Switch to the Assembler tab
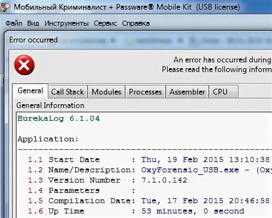The image size is (272, 218). [x=187, y=92]
